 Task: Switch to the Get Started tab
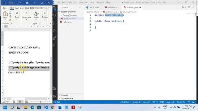pos(92,7)
